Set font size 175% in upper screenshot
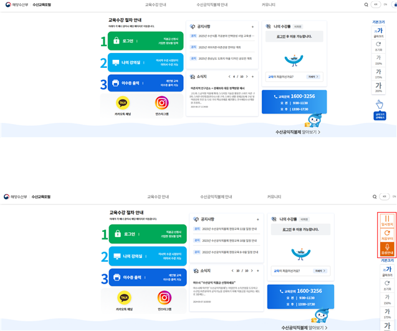 pos(378,74)
